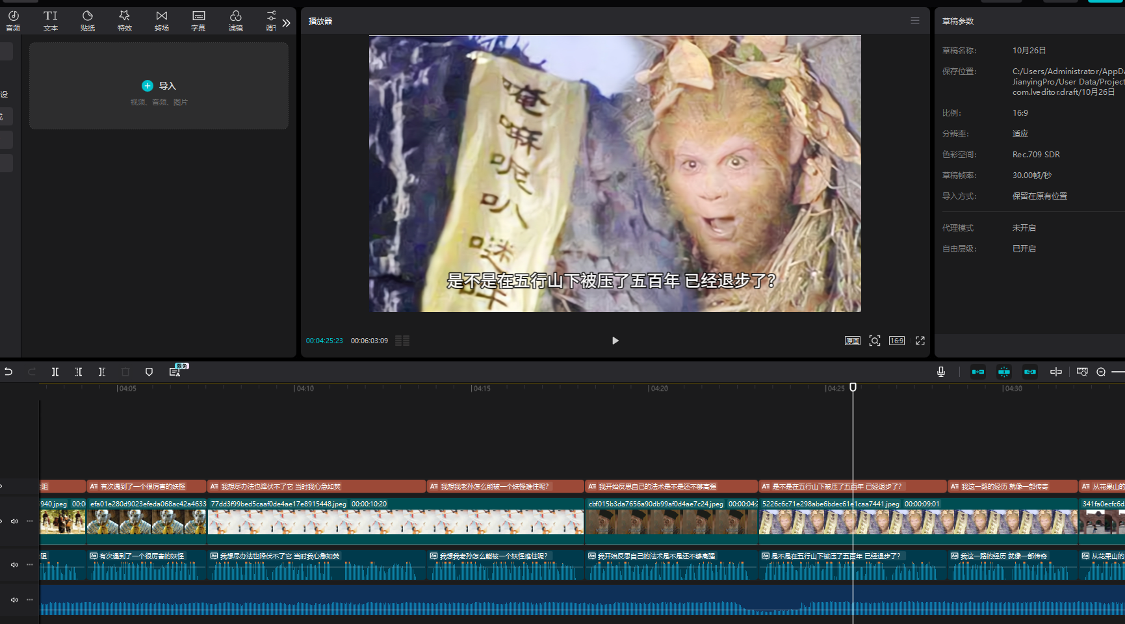Toggle the 原画 original quality button
Image resolution: width=1125 pixels, height=624 pixels.
(x=852, y=341)
